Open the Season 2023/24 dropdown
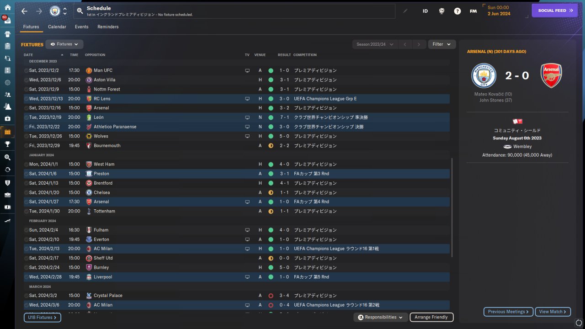The width and height of the screenshot is (585, 329). (x=375, y=44)
